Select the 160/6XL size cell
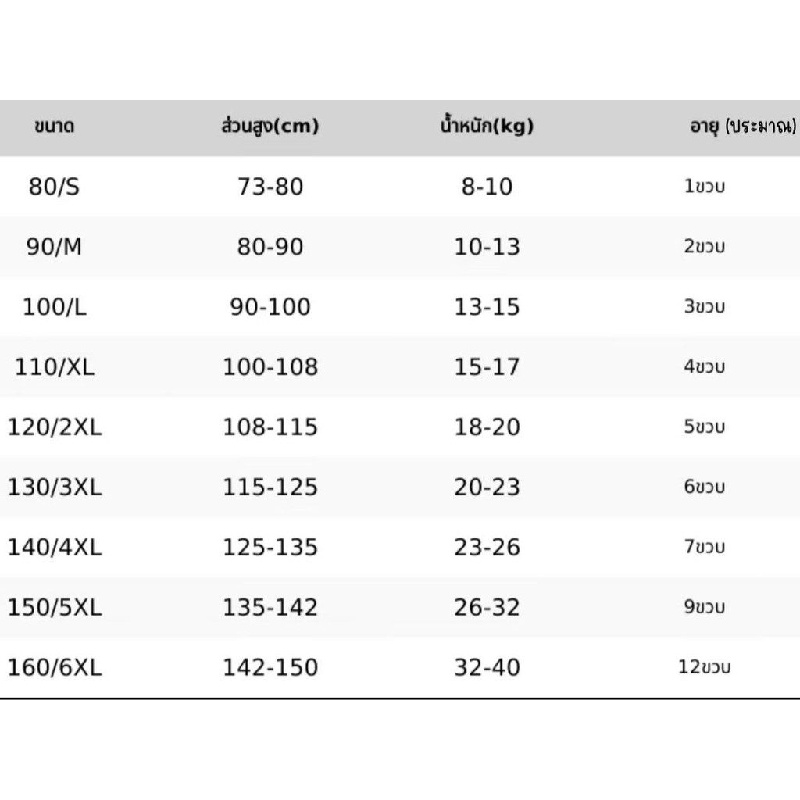 coord(54,668)
